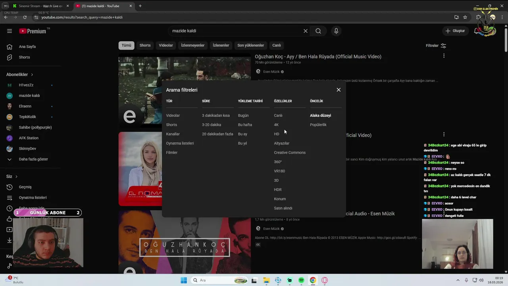Open a new browser tab
This screenshot has height=286, width=508.
click(x=140, y=6)
